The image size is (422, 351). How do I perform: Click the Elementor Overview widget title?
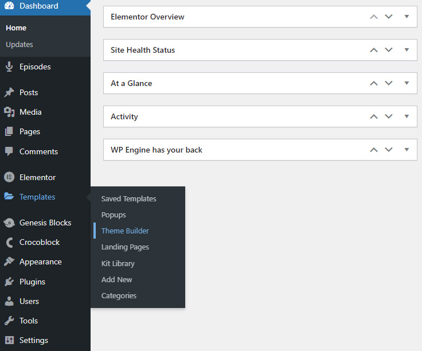click(x=147, y=17)
